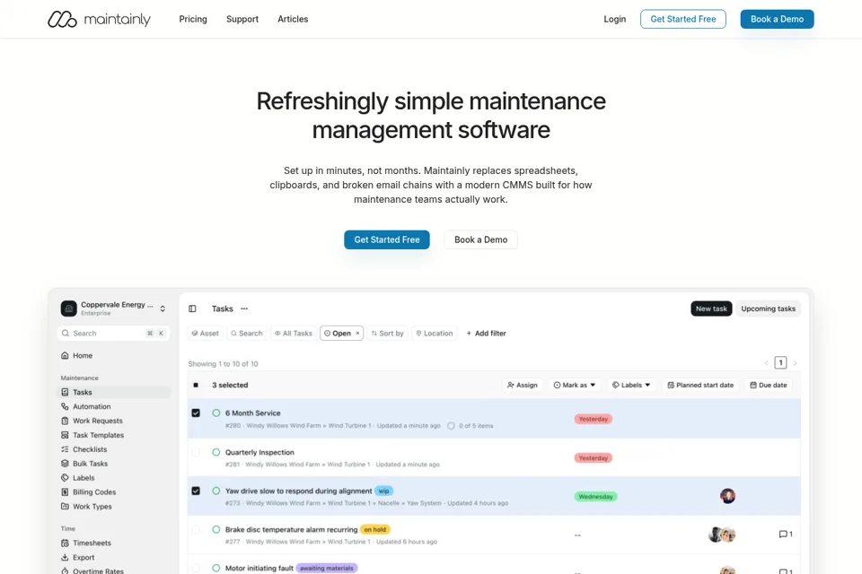This screenshot has height=574, width=862.
Task: Click Book a Demo in header
Action: coord(777,19)
